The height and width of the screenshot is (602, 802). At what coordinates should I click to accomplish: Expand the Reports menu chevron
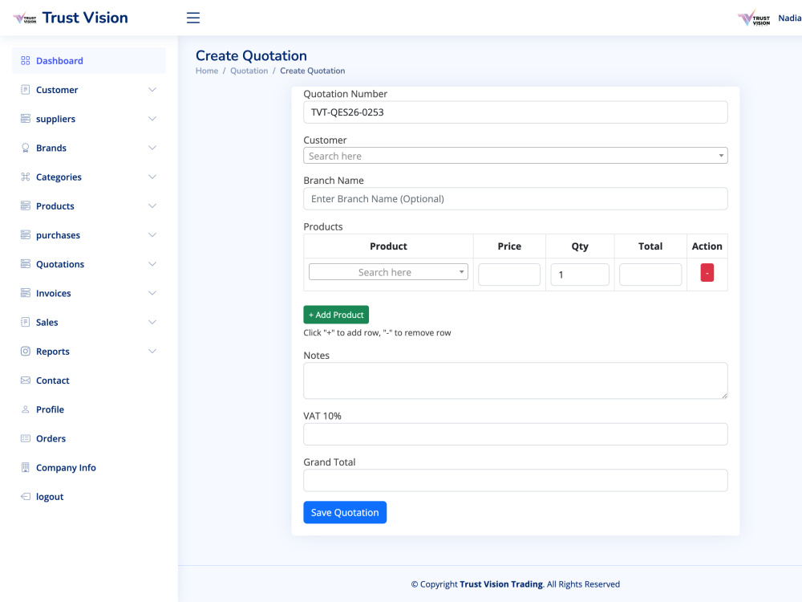152,352
